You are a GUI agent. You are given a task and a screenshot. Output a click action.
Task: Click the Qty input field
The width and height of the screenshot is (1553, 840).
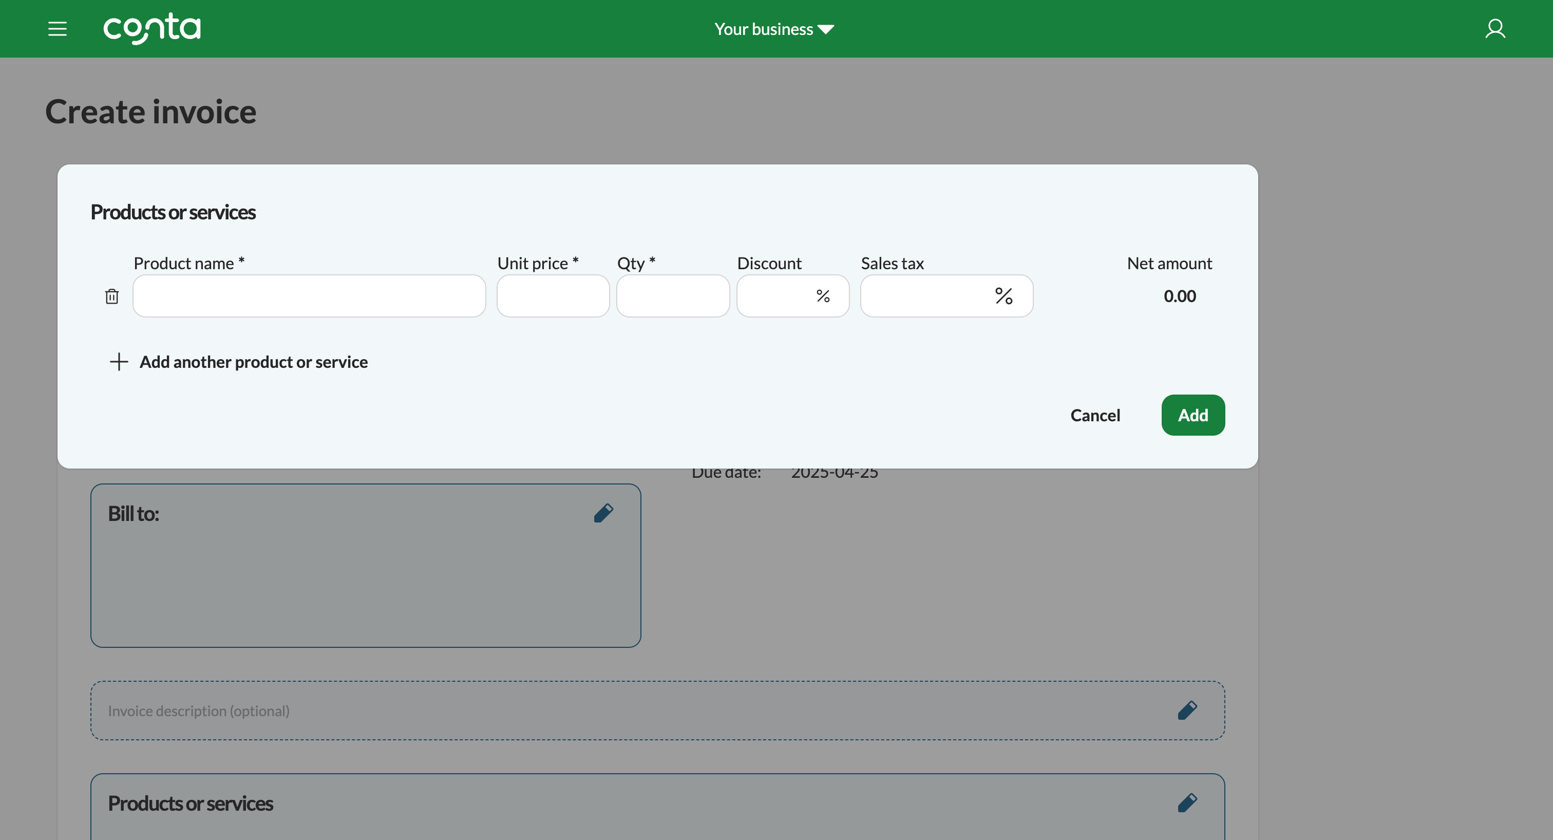672,296
